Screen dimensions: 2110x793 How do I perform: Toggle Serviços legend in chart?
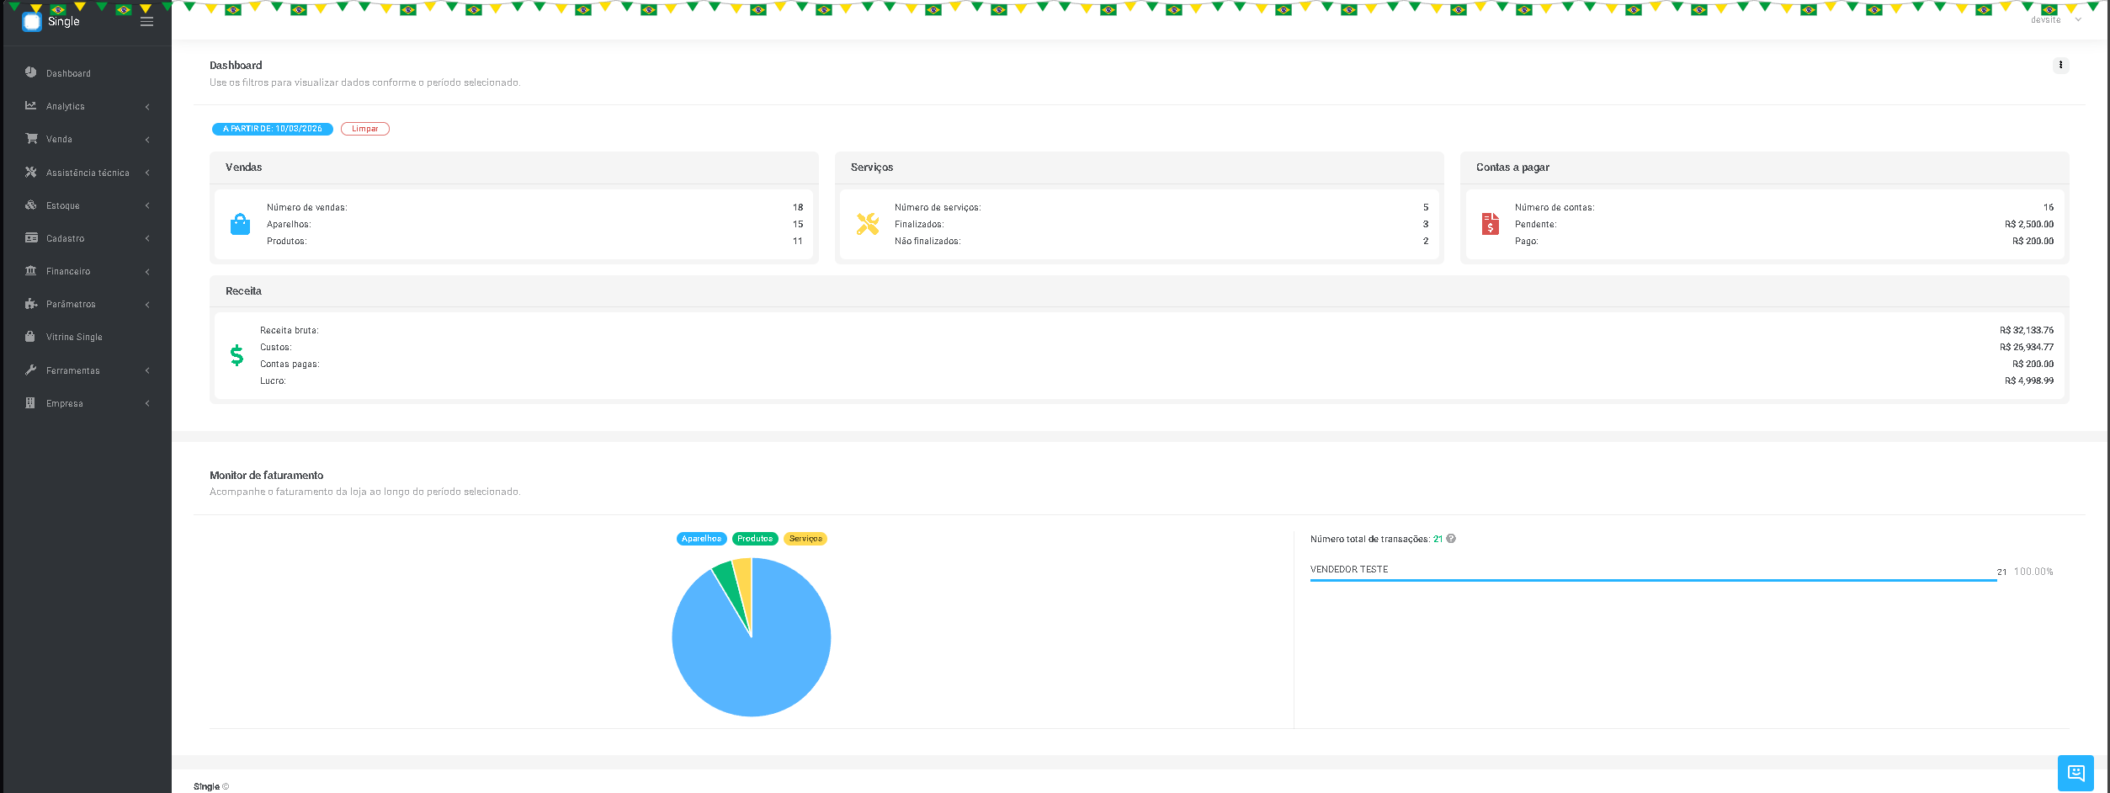point(805,539)
